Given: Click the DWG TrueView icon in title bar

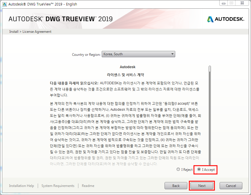Looking at the screenshot, I should click(x=4, y=4).
